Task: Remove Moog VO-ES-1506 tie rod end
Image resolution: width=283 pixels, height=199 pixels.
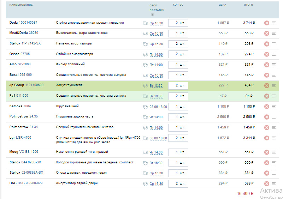Action: (x=267, y=152)
